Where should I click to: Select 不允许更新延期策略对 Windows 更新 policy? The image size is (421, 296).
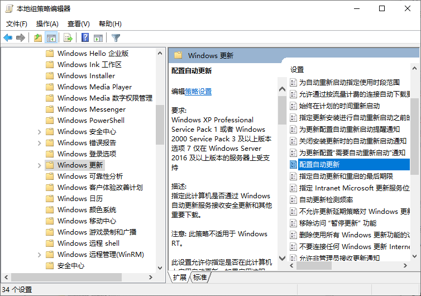(355, 212)
